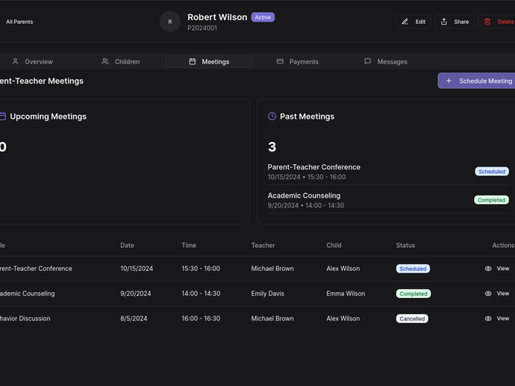Click child Emma Wilson
This screenshot has height=386, width=515.
click(x=346, y=293)
